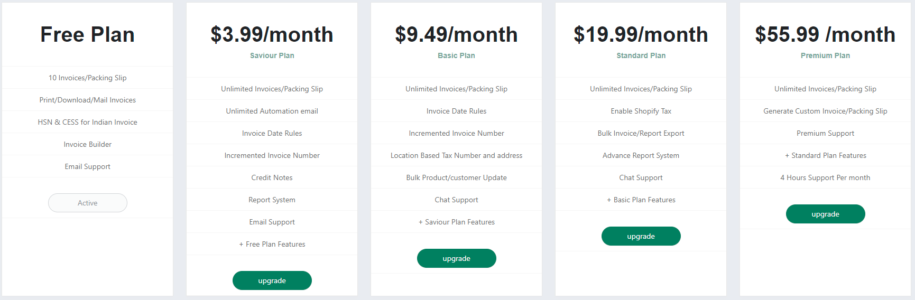Click the Free Plan heading
The width and height of the screenshot is (915, 300).
[x=88, y=35]
